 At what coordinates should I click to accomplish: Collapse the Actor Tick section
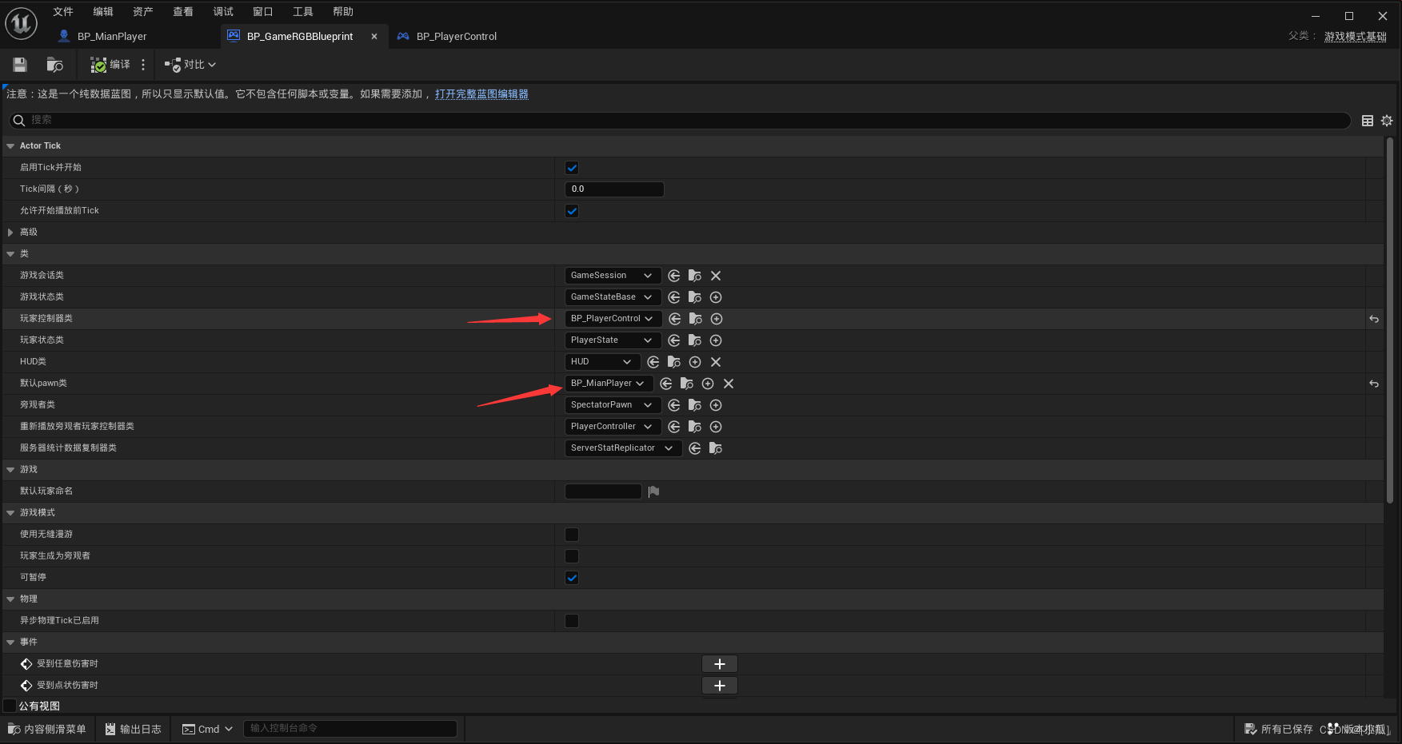coord(10,146)
